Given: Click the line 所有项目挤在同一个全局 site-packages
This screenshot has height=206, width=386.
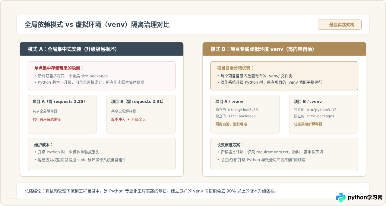Looking at the screenshot, I should (71, 76).
